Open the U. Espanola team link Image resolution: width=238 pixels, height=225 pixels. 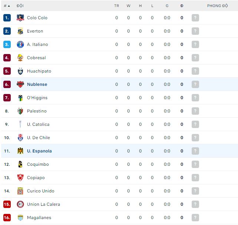[39, 151]
